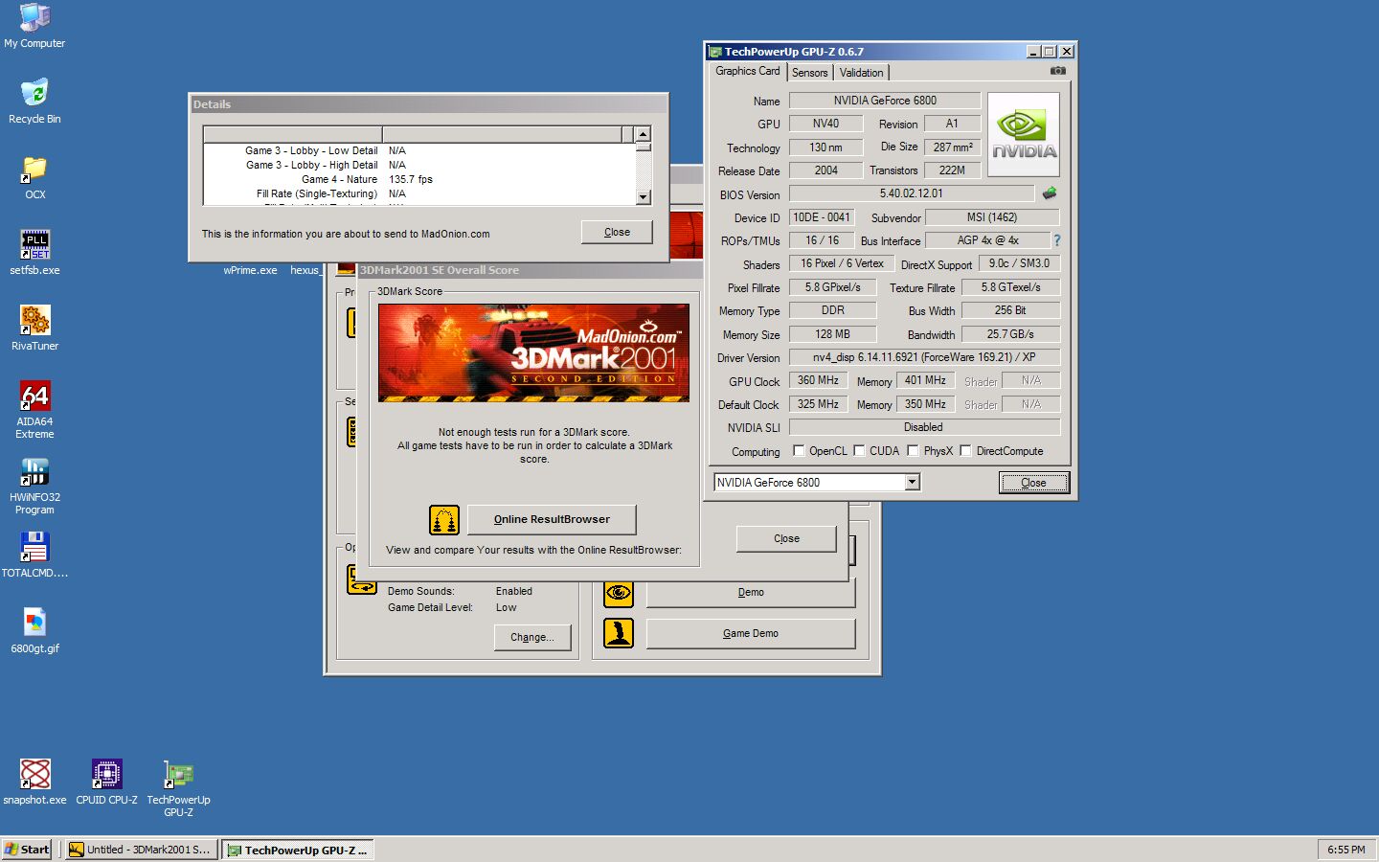The image size is (1379, 862).
Task: Click Close in the 3DMark Score dialog
Action: 786,538
